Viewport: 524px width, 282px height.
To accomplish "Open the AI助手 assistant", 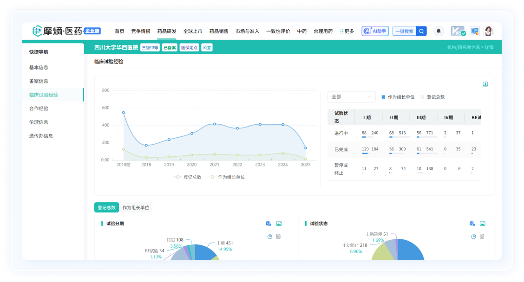I will click(375, 31).
